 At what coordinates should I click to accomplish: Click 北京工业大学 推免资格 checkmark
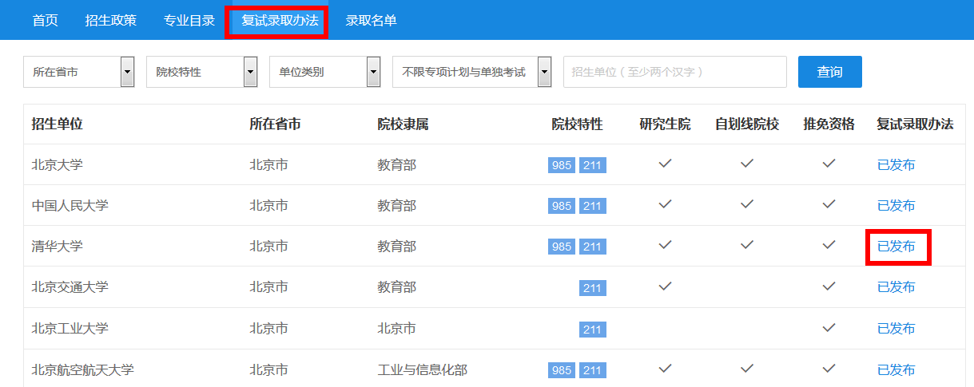[x=829, y=326]
